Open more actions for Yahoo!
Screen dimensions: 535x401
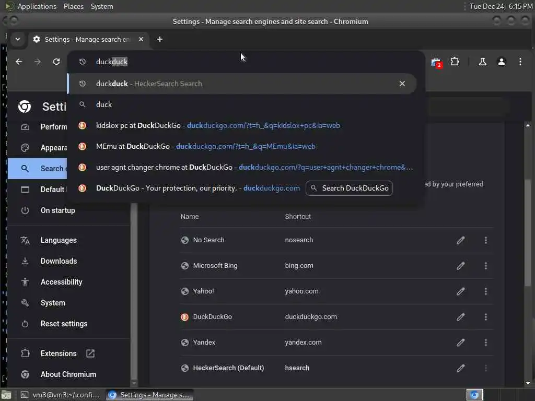tap(486, 291)
